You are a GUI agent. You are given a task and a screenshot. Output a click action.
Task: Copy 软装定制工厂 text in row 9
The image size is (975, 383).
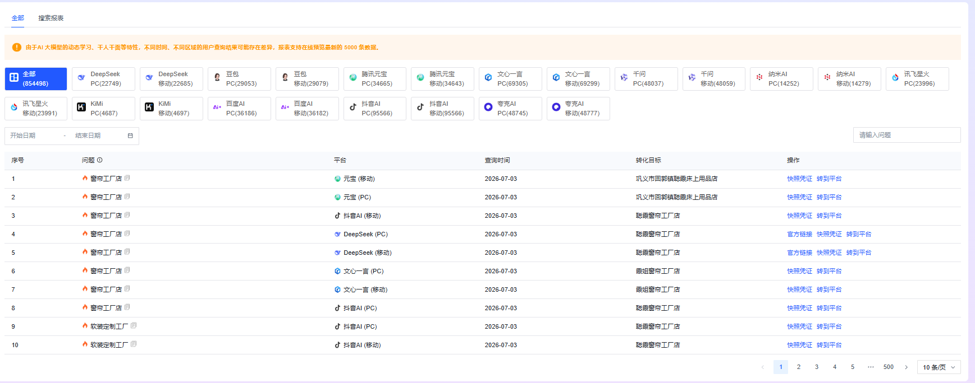click(134, 326)
